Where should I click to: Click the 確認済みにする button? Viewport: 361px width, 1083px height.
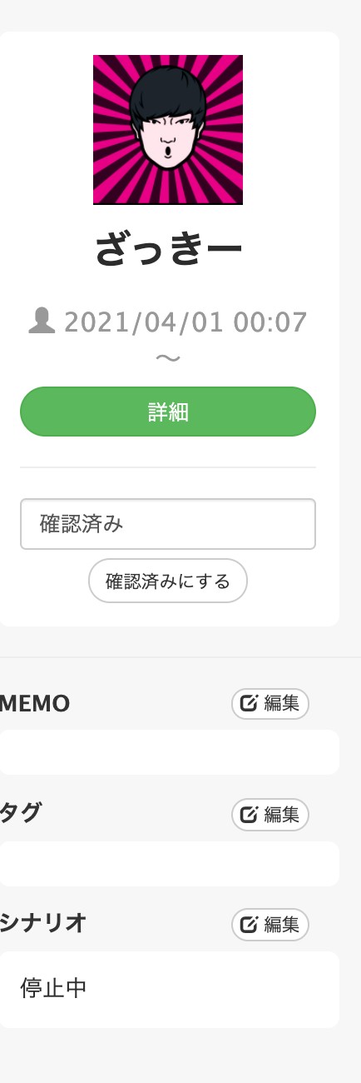pos(168,581)
